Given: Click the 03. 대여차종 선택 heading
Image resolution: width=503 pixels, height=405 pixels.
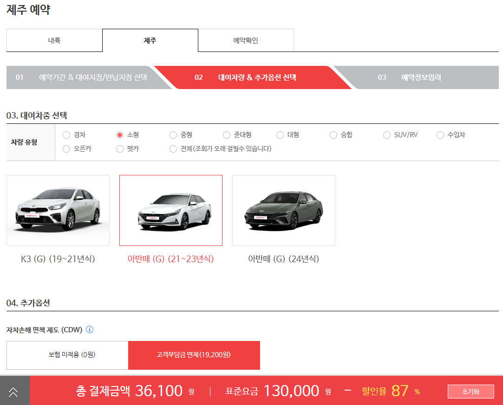Looking at the screenshot, I should 37,116.
